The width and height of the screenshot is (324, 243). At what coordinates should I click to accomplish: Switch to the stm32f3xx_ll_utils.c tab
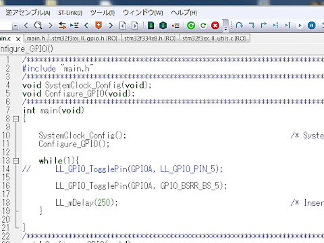(x=214, y=38)
